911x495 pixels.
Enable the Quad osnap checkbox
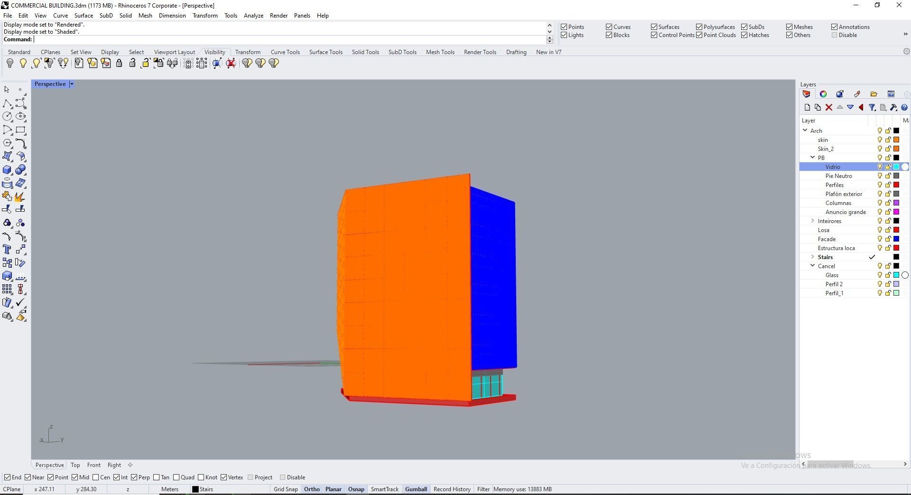point(177,477)
